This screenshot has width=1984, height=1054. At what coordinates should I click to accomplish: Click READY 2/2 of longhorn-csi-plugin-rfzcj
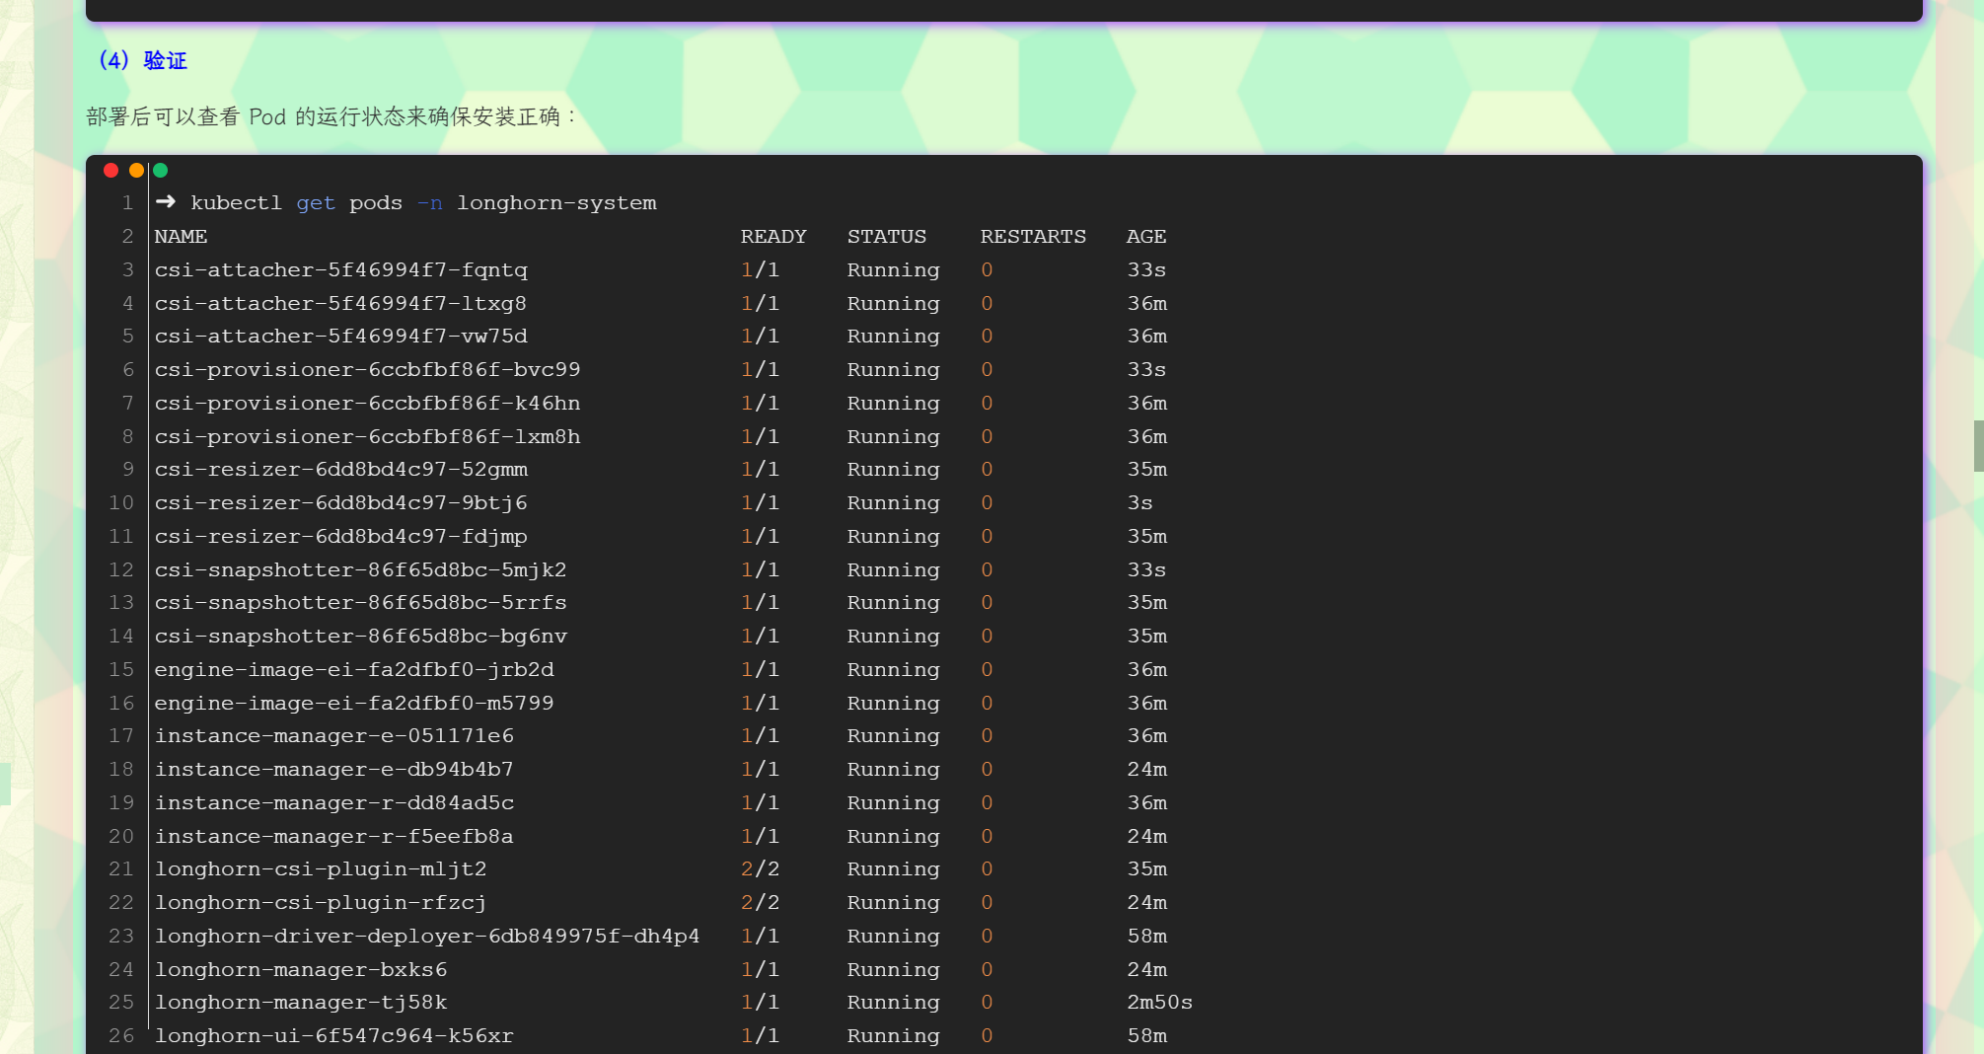coord(760,903)
